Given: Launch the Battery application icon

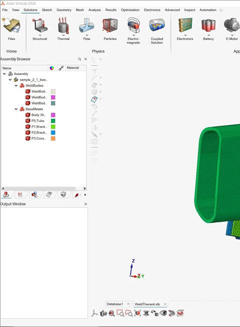Looking at the screenshot, I should coord(208,26).
